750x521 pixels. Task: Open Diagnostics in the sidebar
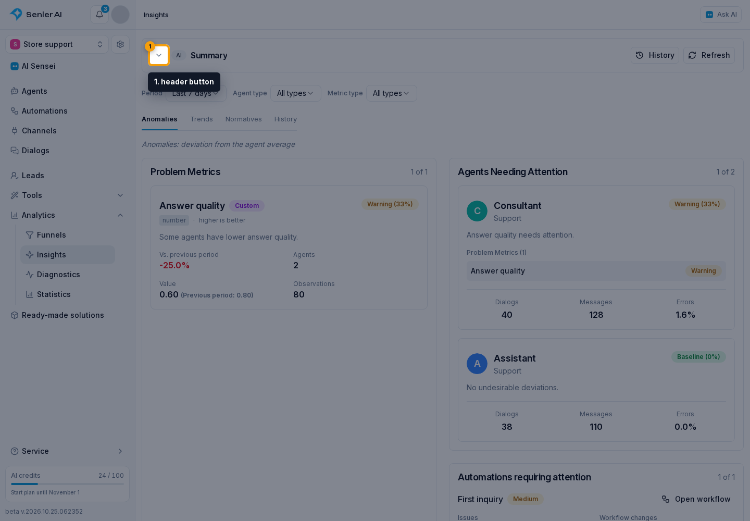click(68, 275)
